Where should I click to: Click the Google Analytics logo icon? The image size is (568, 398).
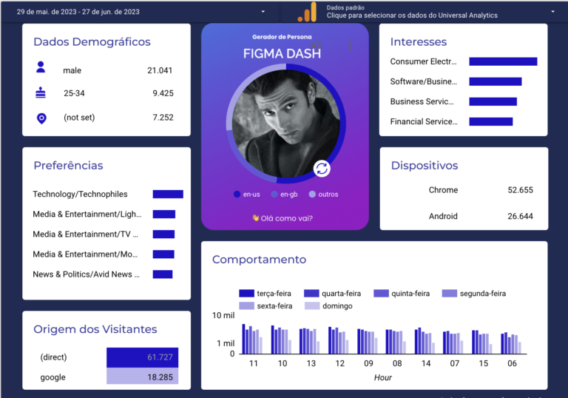307,12
